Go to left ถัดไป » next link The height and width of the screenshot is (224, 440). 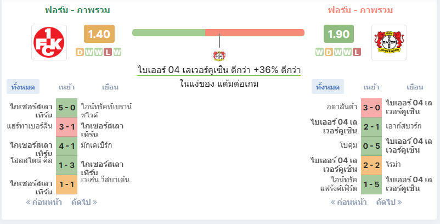point(84,202)
